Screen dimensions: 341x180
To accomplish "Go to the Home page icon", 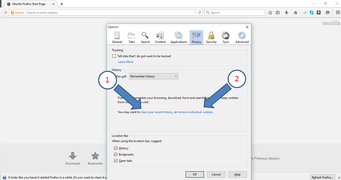I will coord(295,12).
